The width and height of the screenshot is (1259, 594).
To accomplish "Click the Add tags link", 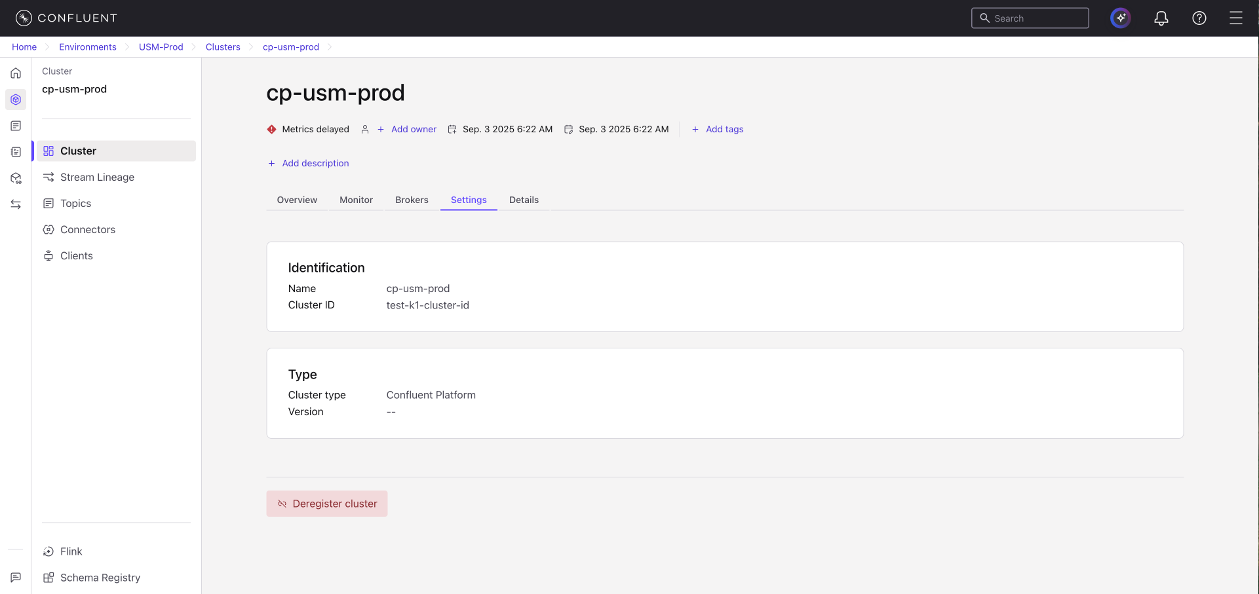I will pyautogui.click(x=724, y=130).
